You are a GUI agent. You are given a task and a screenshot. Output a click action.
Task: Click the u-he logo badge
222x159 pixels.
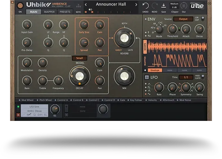coord(197,6)
